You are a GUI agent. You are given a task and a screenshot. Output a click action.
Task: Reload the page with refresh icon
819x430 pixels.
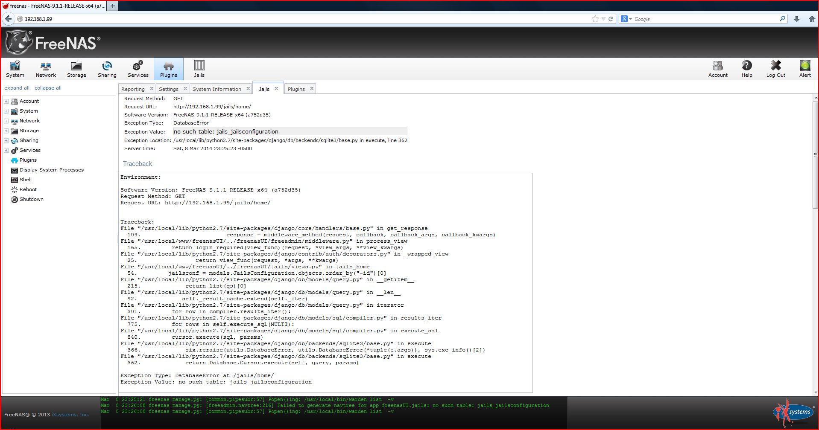tap(611, 19)
